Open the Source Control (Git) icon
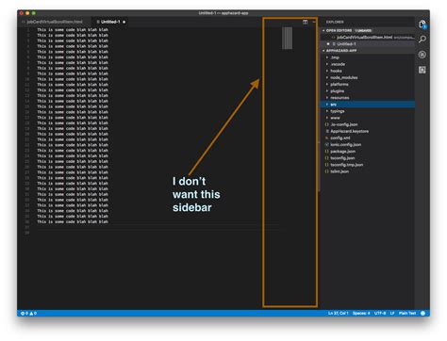The width and height of the screenshot is (447, 341). click(422, 55)
